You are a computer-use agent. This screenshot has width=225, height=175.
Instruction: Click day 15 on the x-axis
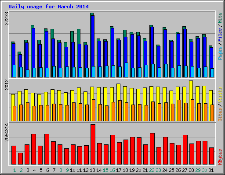pyautogui.click(x=105, y=170)
